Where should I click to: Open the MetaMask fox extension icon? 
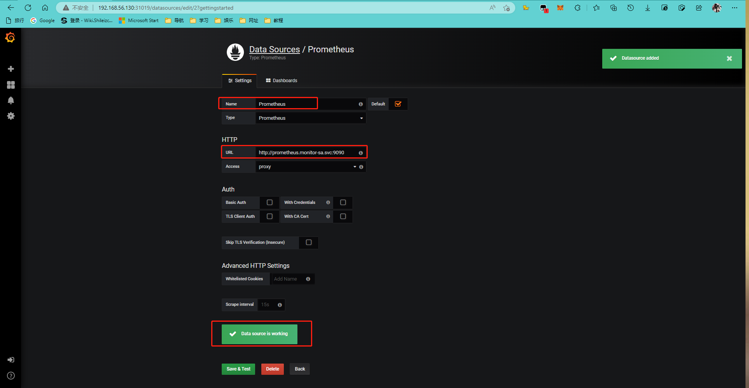(x=560, y=8)
